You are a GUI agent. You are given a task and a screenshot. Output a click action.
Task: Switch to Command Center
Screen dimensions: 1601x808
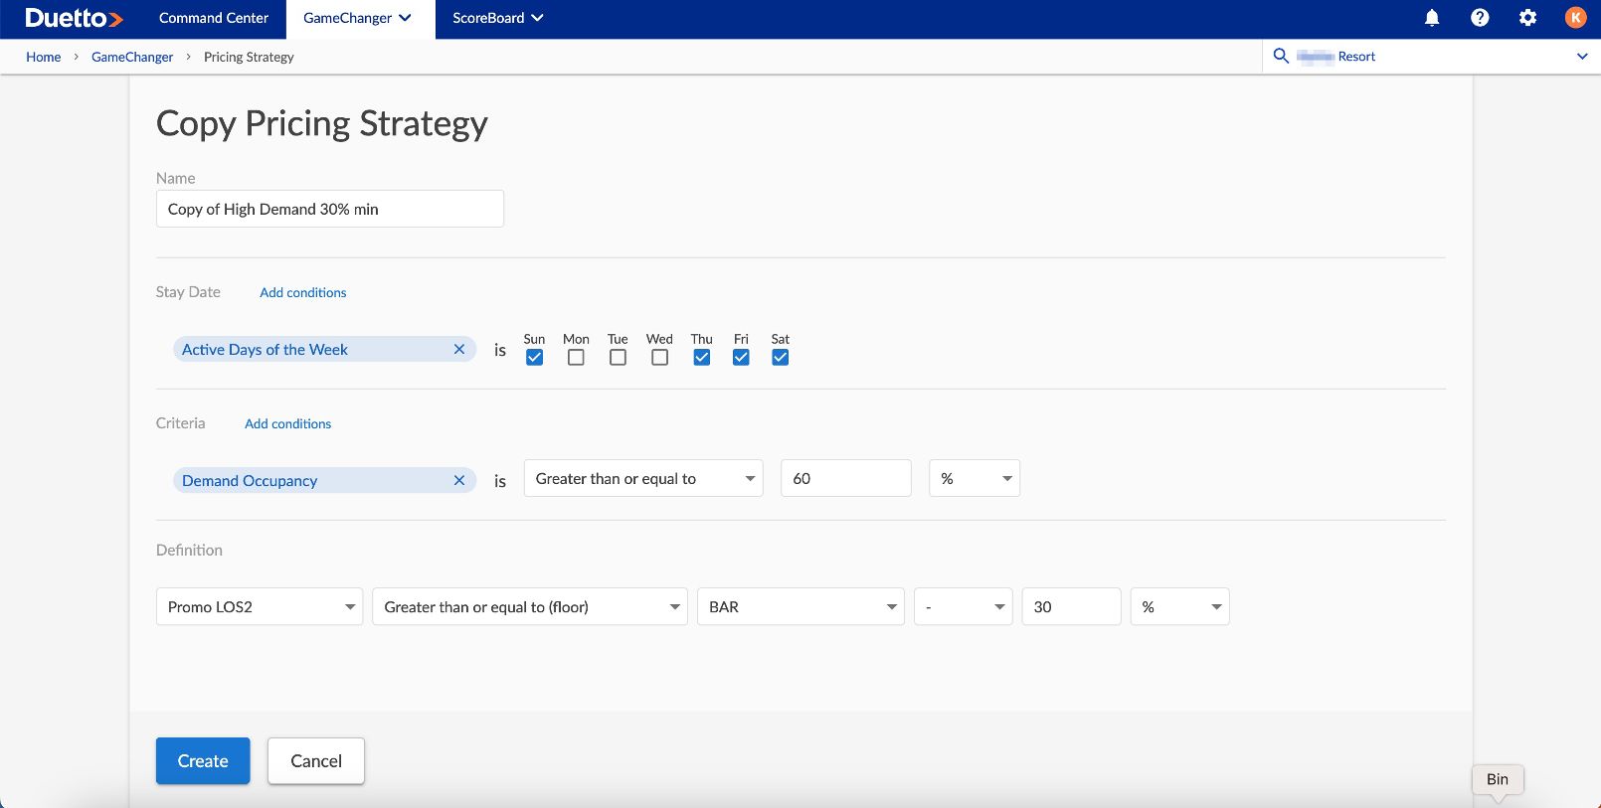pyautogui.click(x=214, y=18)
